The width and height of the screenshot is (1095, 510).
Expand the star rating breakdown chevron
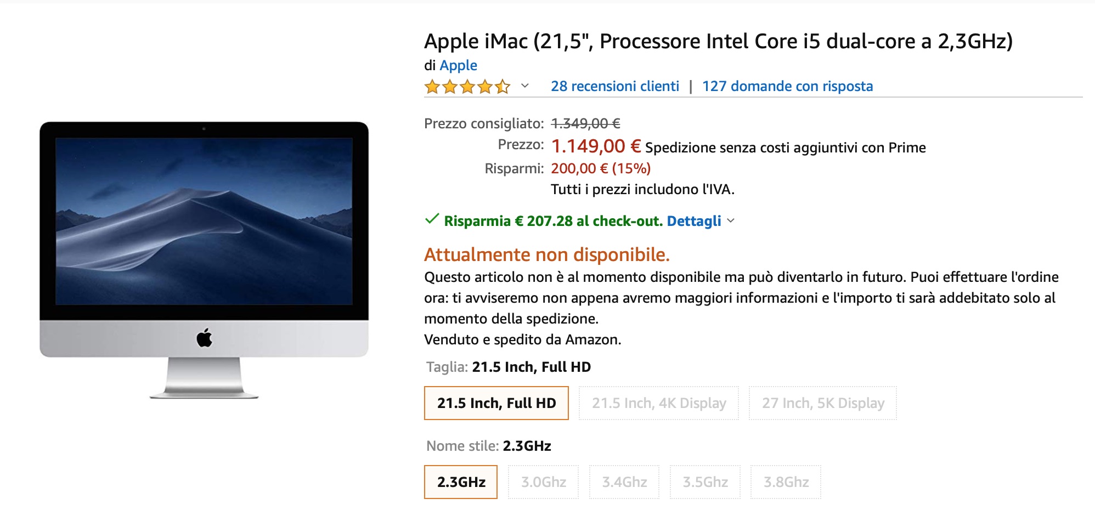click(x=525, y=86)
